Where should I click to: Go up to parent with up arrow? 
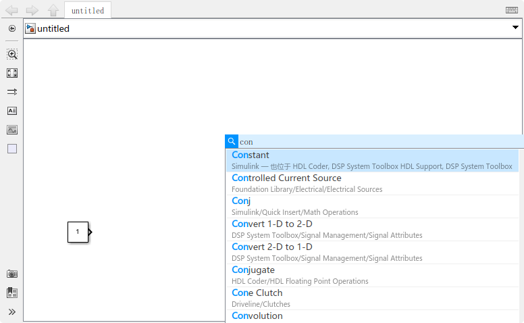click(53, 10)
